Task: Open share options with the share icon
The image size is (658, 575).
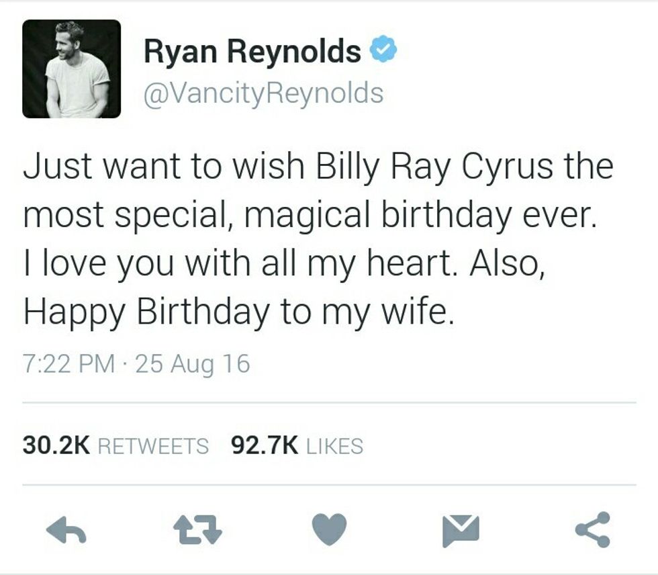Action: pyautogui.click(x=592, y=530)
